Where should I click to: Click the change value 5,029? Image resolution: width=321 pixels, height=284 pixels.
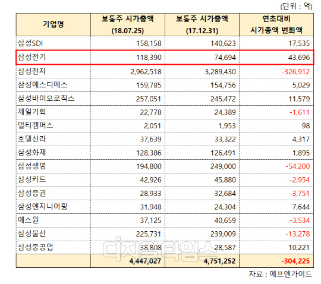pyautogui.click(x=301, y=86)
